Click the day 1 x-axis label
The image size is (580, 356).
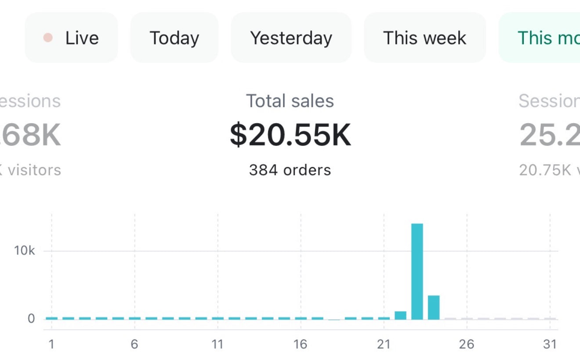(51, 344)
